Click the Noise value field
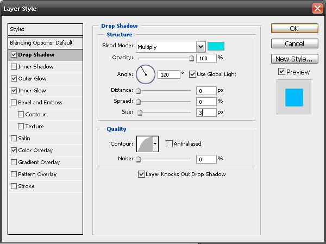Screen dimensions: 326x244 pyautogui.click(x=206, y=159)
